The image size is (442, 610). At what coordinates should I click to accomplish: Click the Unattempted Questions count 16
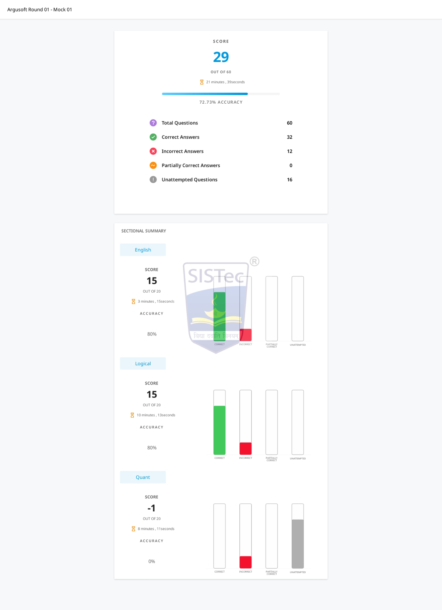pyautogui.click(x=290, y=180)
